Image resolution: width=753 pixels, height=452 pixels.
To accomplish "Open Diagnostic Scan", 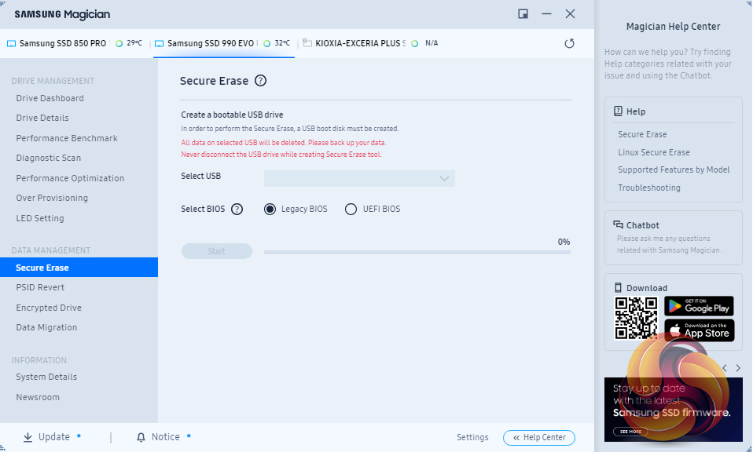I will click(x=49, y=158).
